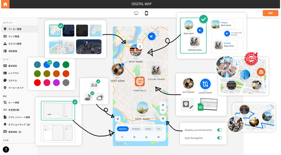The width and height of the screenshot is (281, 155).
Task: Select the activity runner icon
Action: [89, 97]
